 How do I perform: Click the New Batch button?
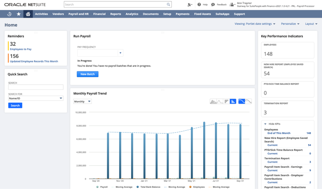pos(88,74)
